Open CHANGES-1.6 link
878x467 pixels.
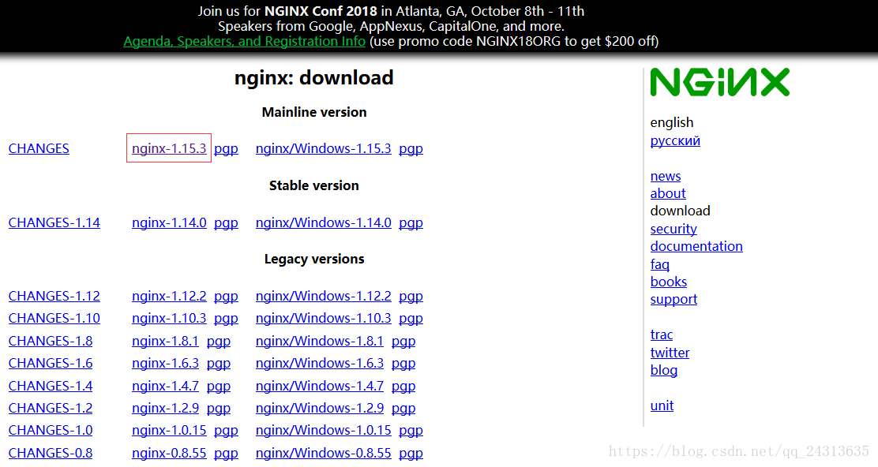[51, 364]
